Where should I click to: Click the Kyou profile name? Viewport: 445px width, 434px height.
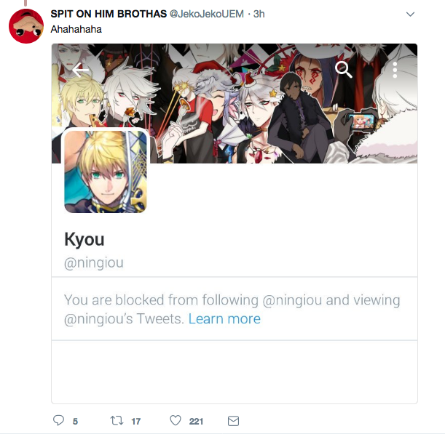(x=84, y=240)
